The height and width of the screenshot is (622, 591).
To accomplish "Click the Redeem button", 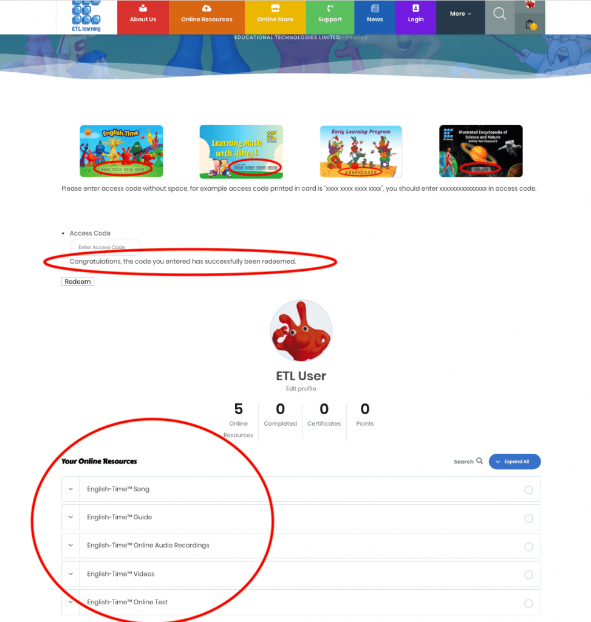I will pyautogui.click(x=78, y=282).
